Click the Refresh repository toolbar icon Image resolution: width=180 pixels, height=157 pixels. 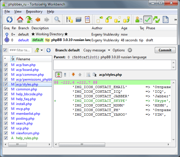pos(9,20)
